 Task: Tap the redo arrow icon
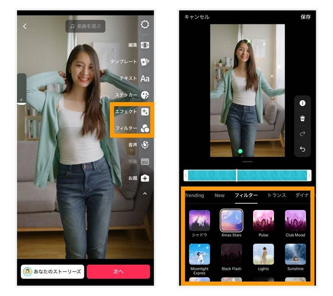[302, 134]
